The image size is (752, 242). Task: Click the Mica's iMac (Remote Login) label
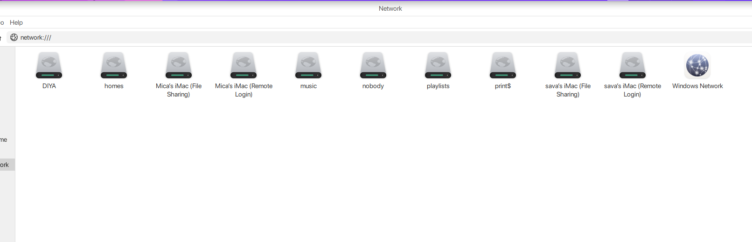coord(244,90)
